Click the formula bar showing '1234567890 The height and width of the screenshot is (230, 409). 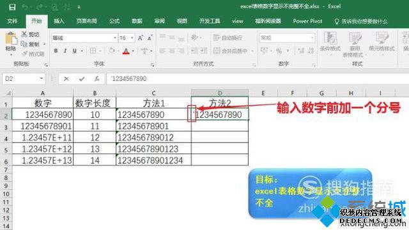pyautogui.click(x=258, y=78)
